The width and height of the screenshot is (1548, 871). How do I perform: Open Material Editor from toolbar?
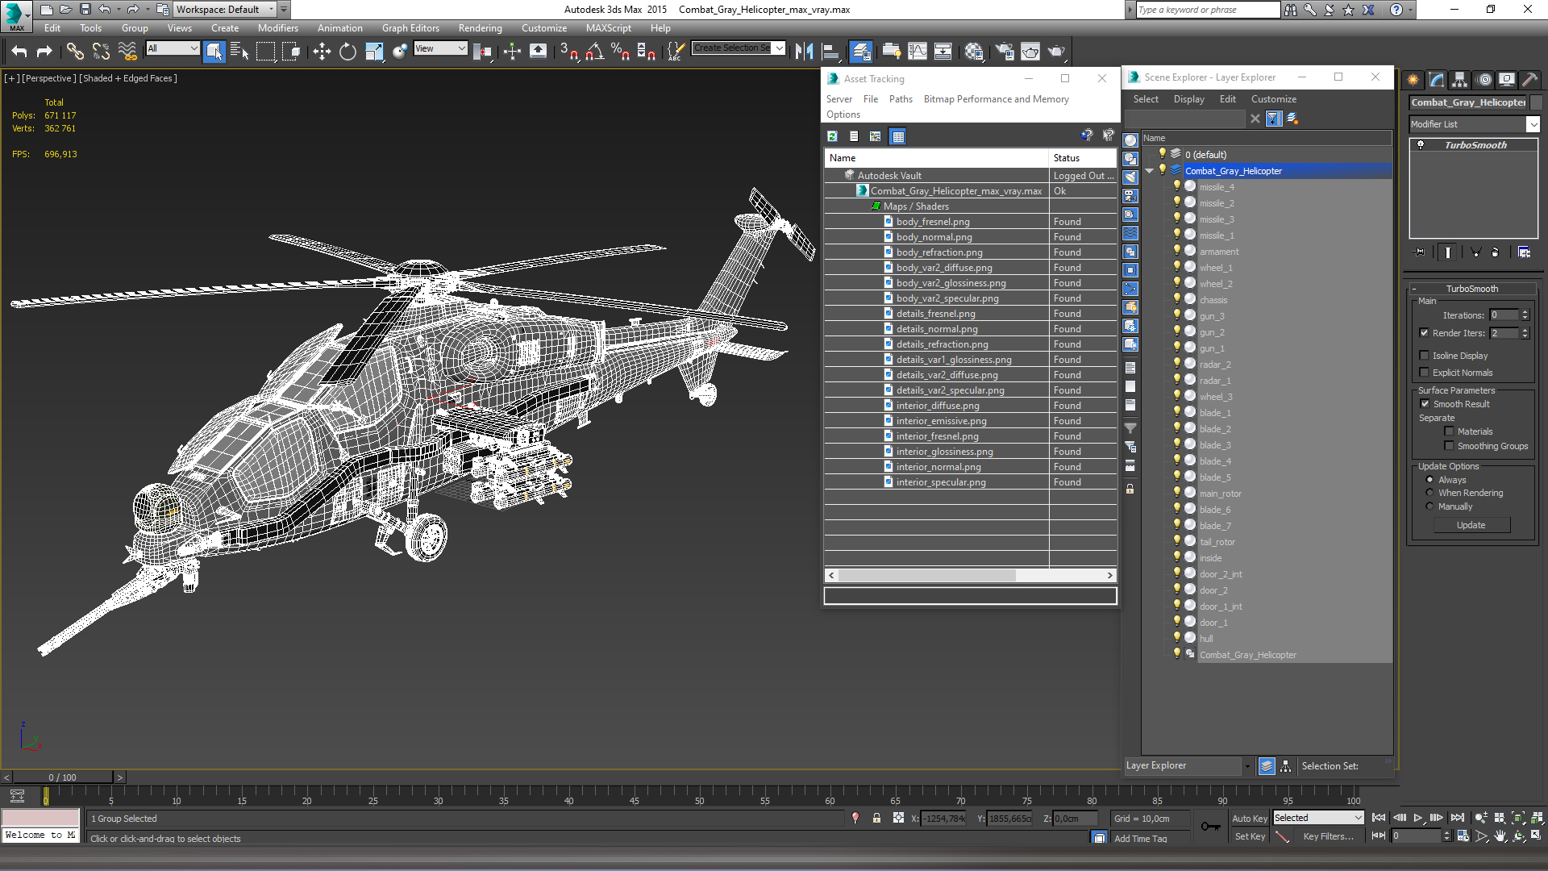(x=974, y=52)
